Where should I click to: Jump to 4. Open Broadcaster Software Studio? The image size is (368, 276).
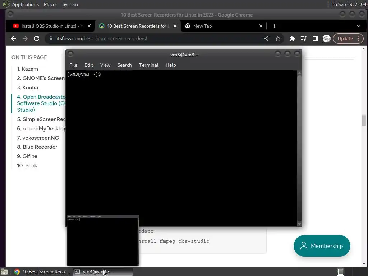click(41, 103)
